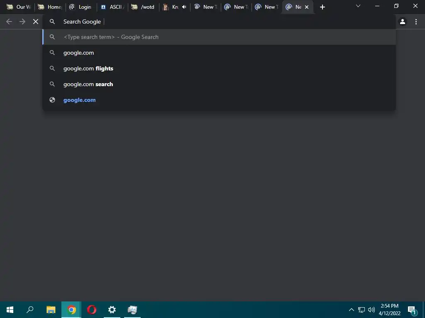This screenshot has width=425, height=318.
Task: Open the Chrome three-dot menu
Action: pos(416,22)
